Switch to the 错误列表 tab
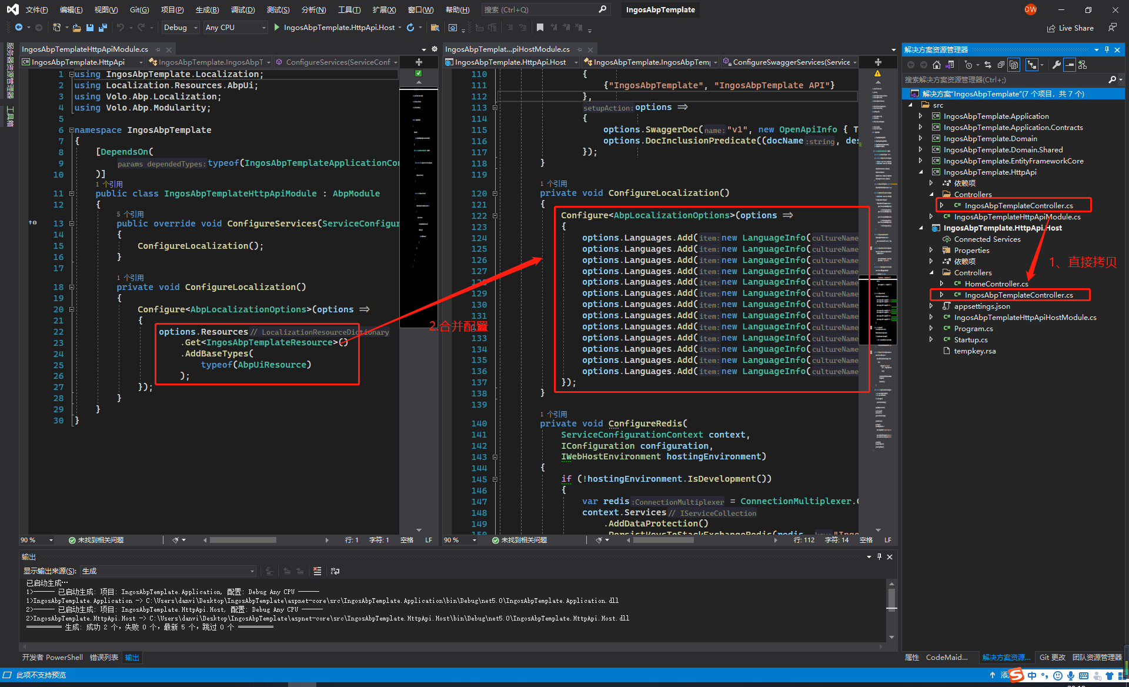The height and width of the screenshot is (687, 1129). click(104, 658)
